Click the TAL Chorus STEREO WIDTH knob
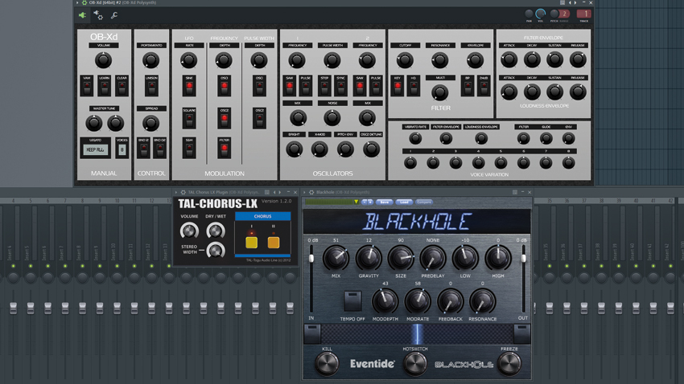Viewport: 684px width, 384px height. pyautogui.click(x=216, y=251)
